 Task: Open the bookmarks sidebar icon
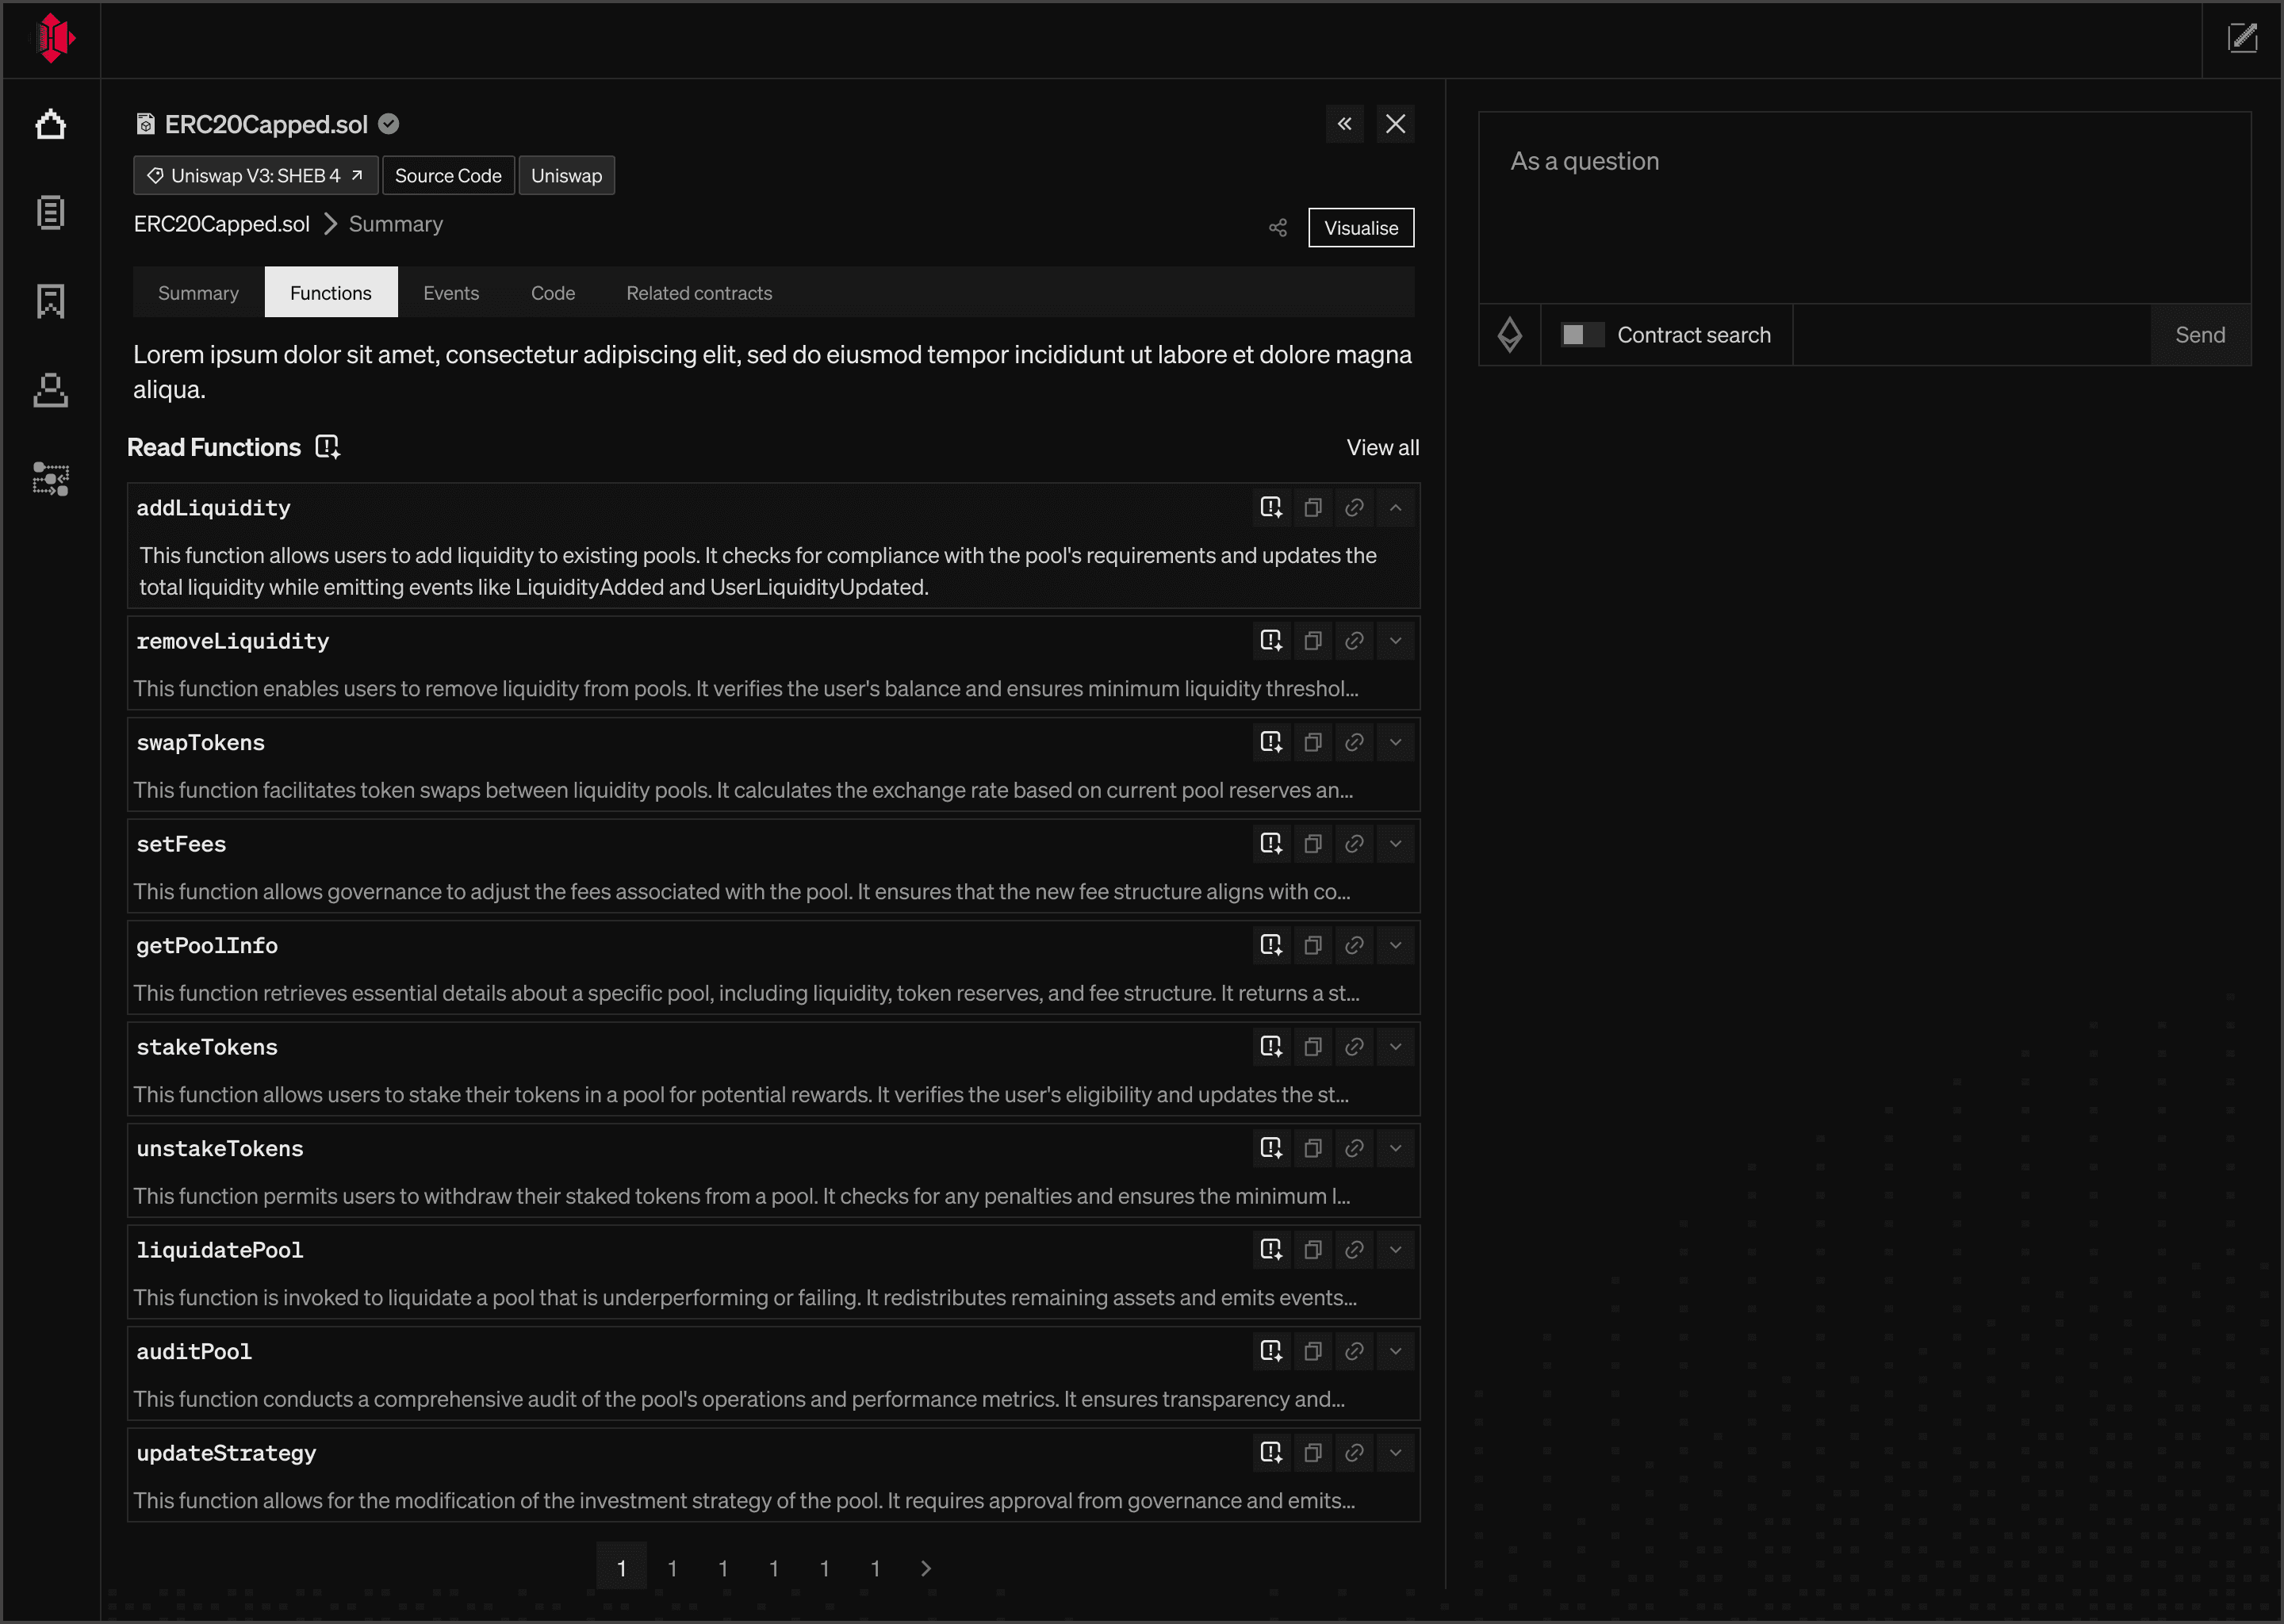(x=50, y=301)
